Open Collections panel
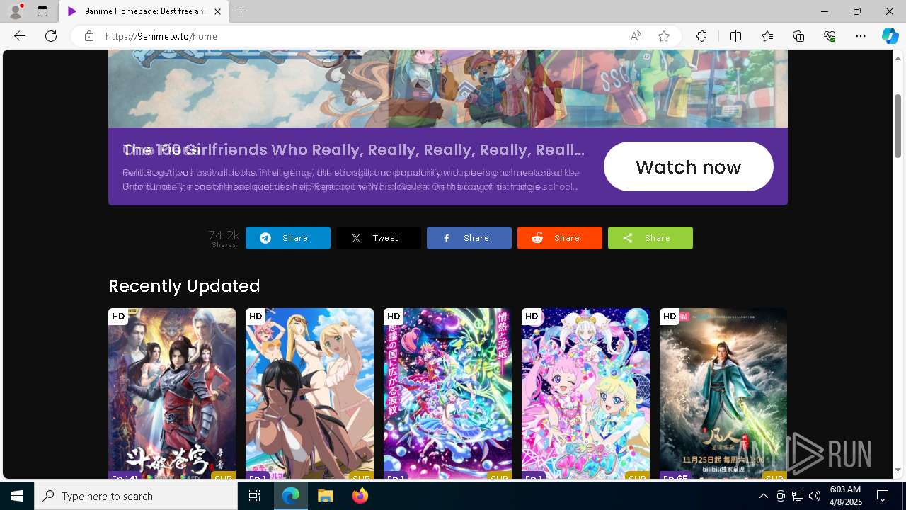The height and width of the screenshot is (510, 906). click(x=798, y=36)
